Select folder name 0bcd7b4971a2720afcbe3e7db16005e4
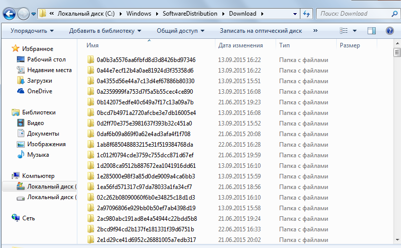This screenshot has width=401, height=248. click(x=146, y=112)
